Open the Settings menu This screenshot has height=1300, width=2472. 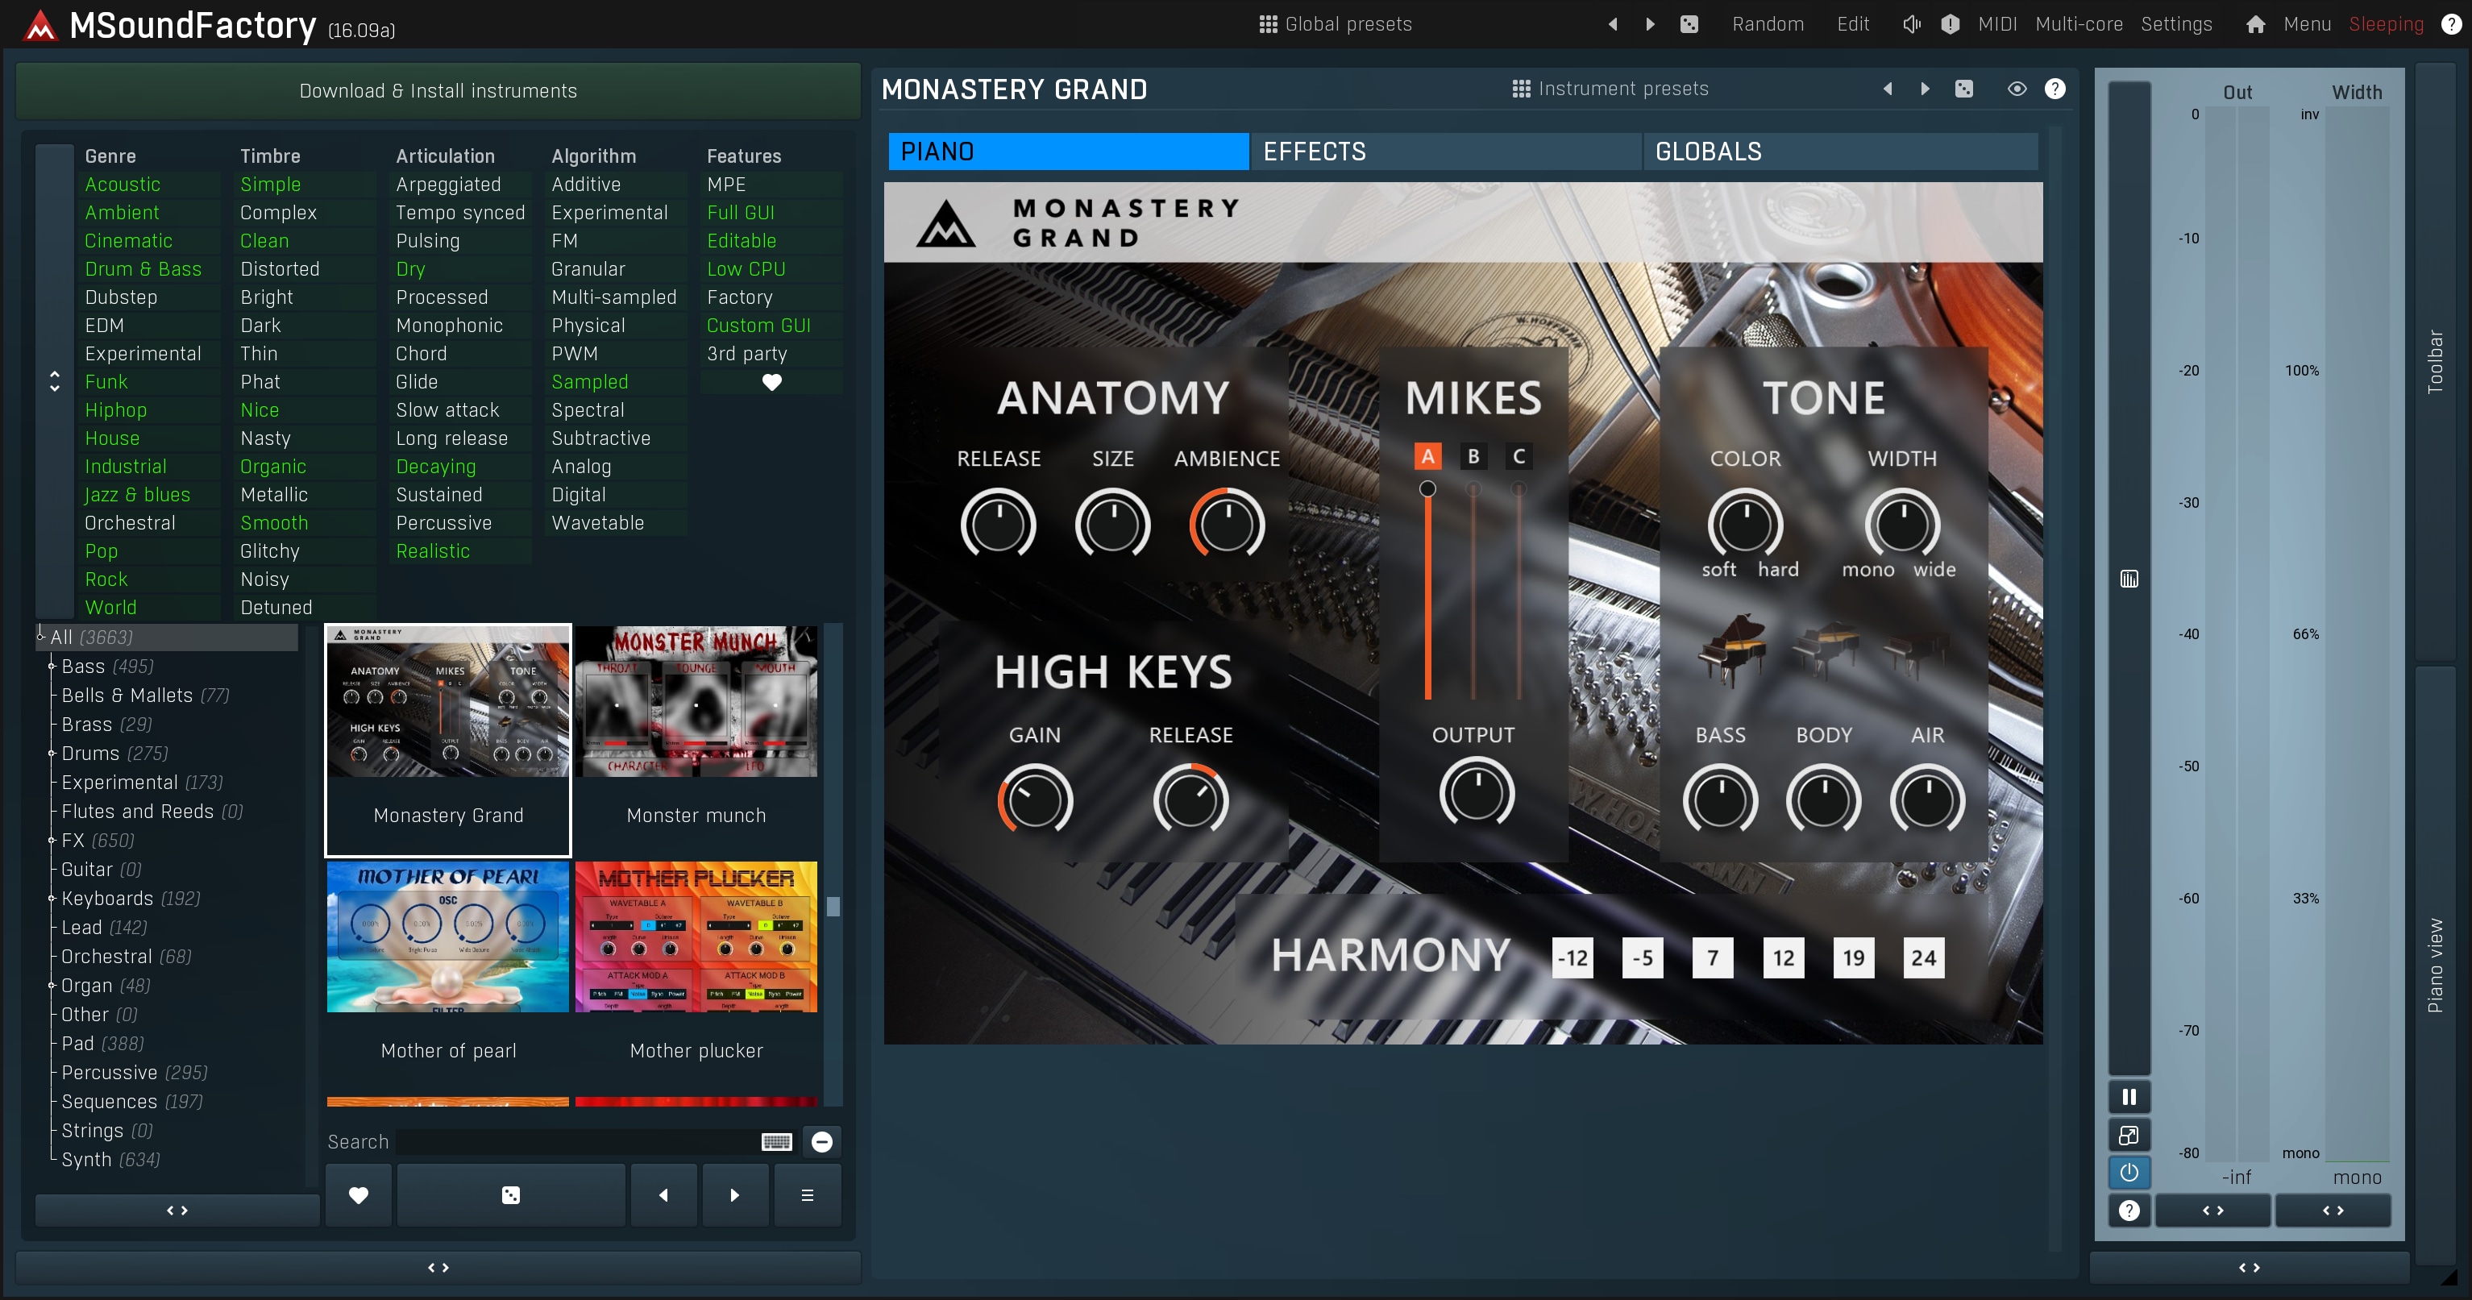[x=2175, y=24]
